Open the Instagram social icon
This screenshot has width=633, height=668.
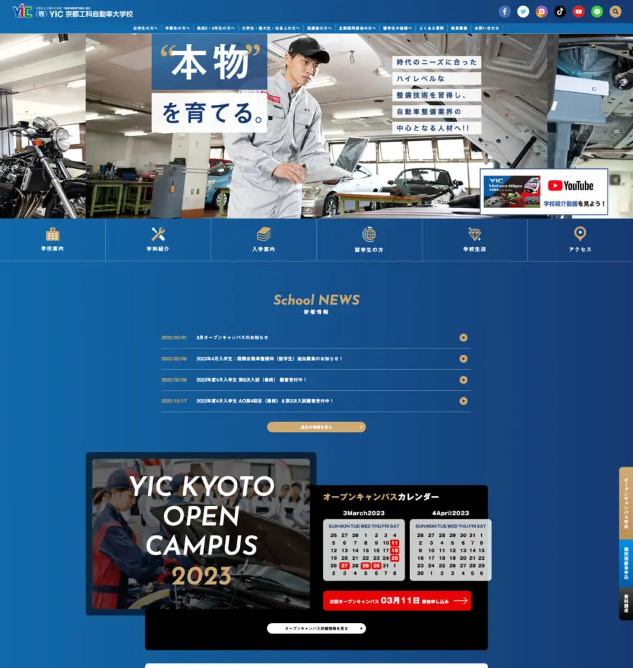coord(542,11)
